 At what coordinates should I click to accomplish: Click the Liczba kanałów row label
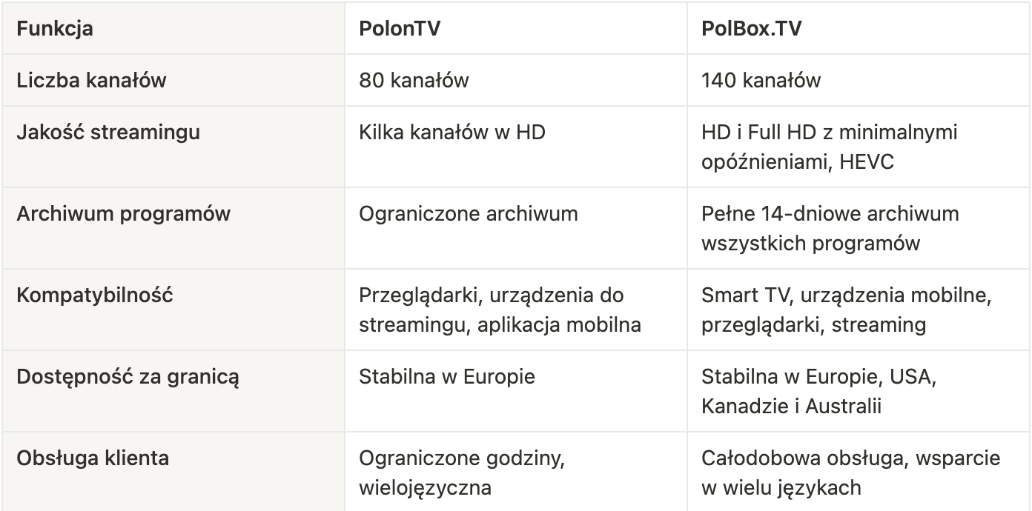click(x=91, y=80)
